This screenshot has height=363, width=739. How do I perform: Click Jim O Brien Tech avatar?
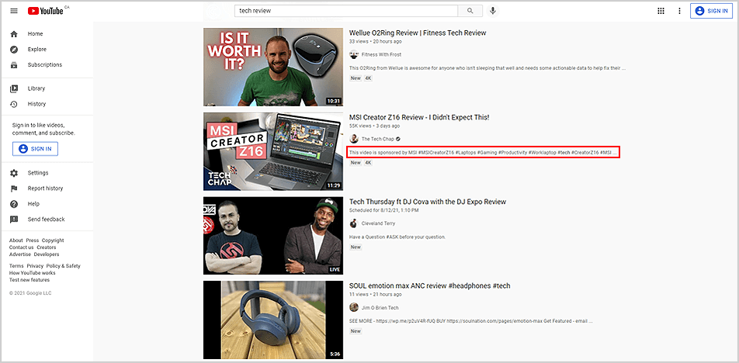pos(354,307)
